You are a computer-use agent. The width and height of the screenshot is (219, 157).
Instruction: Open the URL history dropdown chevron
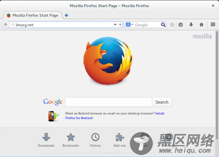coord(115,25)
